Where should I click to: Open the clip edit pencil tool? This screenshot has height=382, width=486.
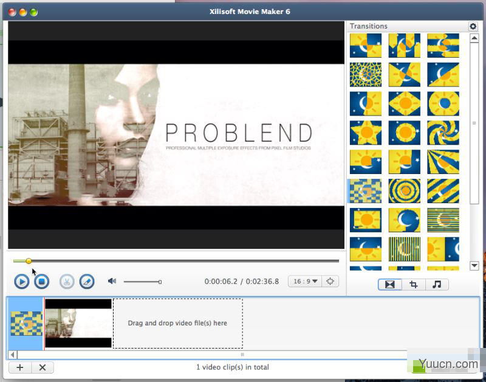pos(87,281)
